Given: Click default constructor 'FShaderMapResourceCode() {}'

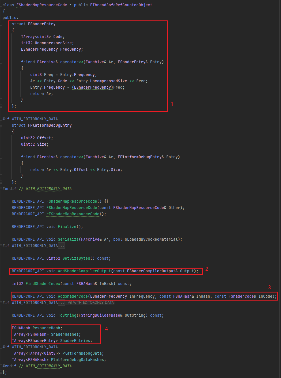Looking at the screenshot, I should point(78,201).
